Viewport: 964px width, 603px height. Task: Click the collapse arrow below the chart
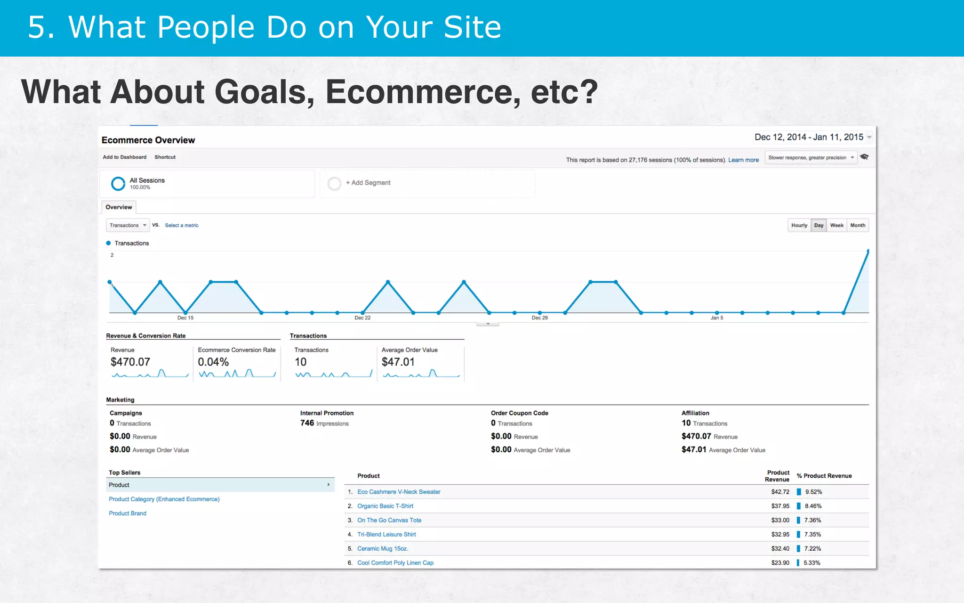pyautogui.click(x=488, y=324)
